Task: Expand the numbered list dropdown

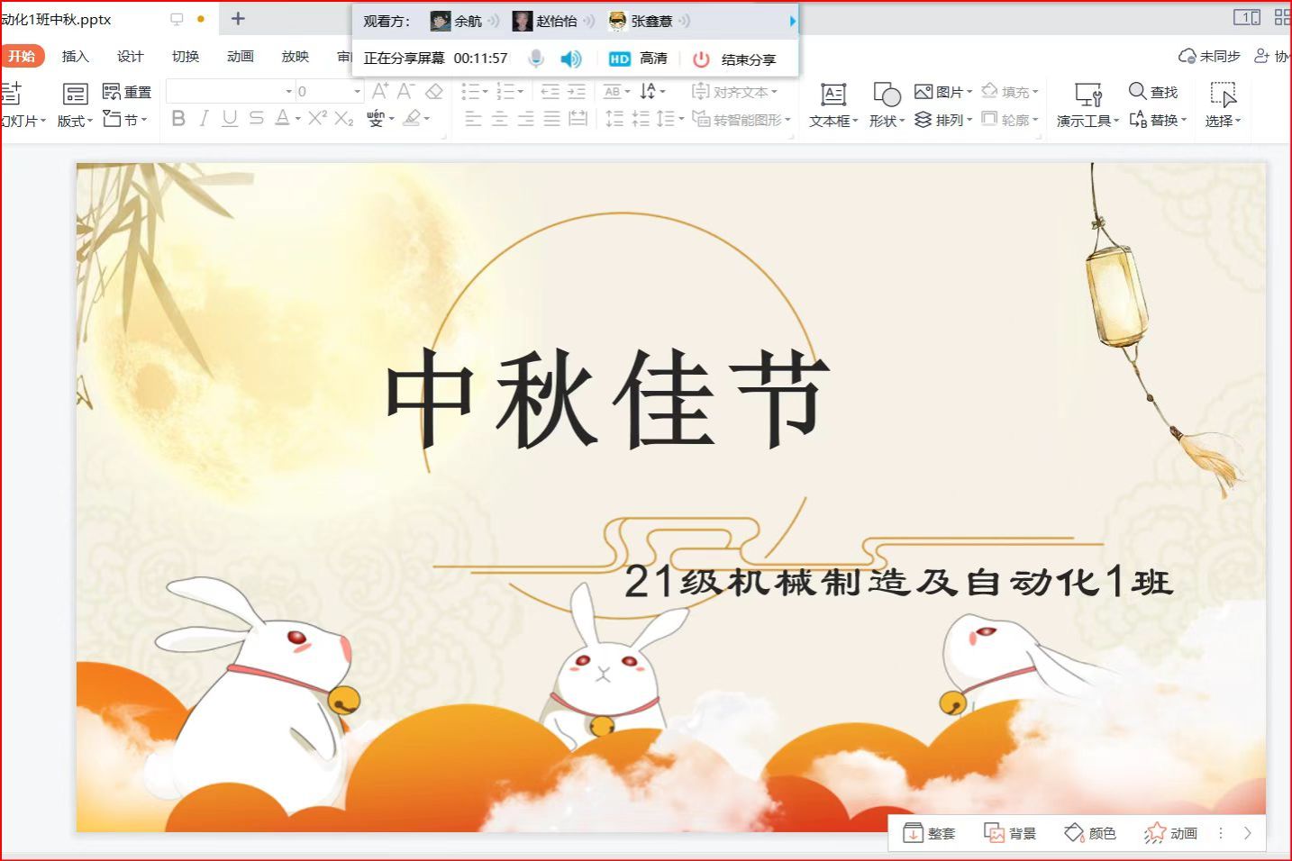Action: click(520, 91)
